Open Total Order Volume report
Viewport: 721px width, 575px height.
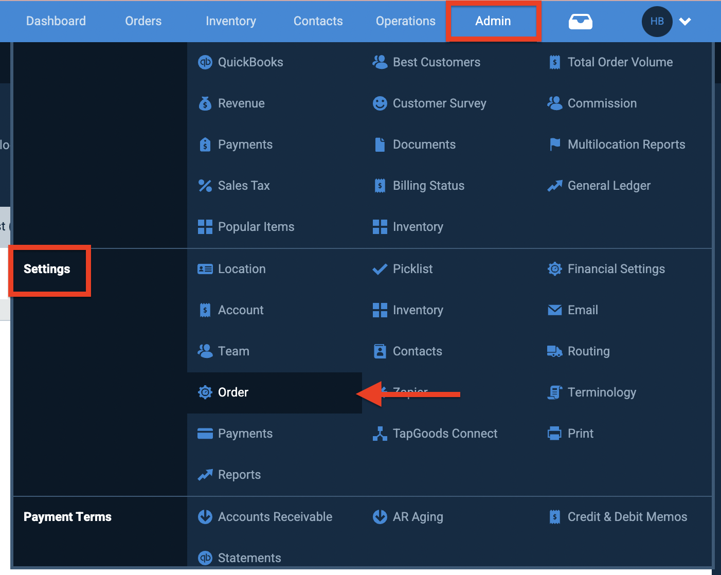click(x=620, y=62)
